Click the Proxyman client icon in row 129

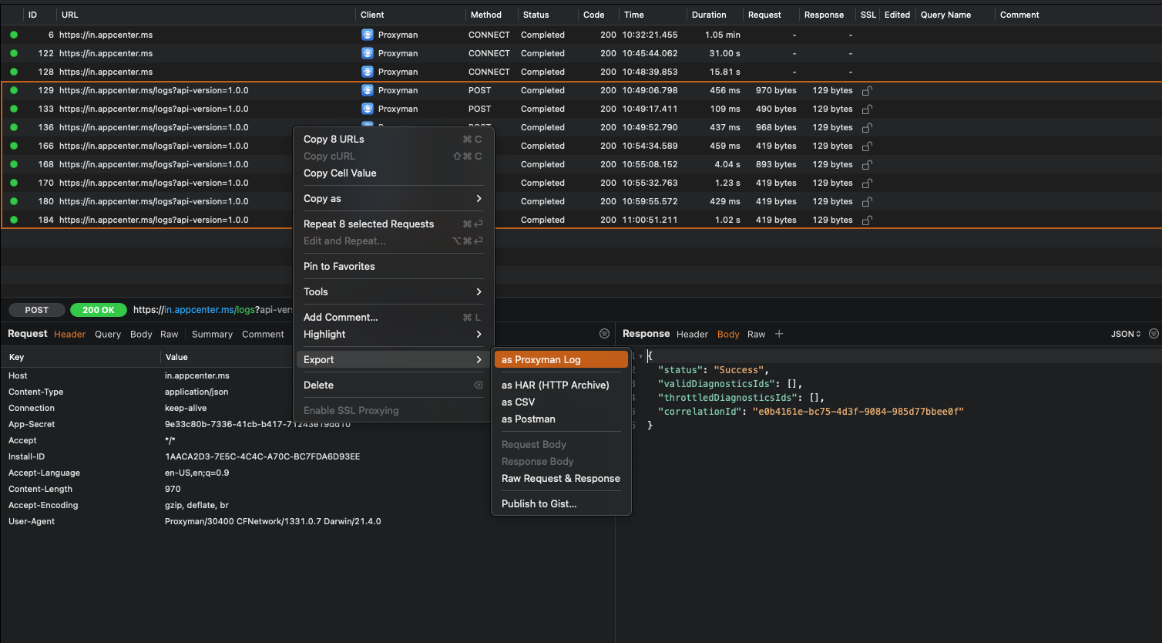click(x=368, y=90)
